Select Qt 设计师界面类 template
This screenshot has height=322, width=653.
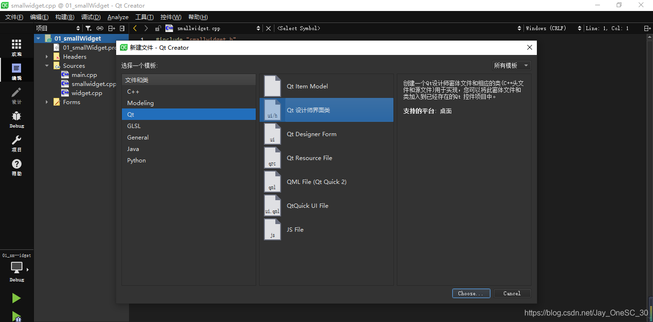pos(326,110)
